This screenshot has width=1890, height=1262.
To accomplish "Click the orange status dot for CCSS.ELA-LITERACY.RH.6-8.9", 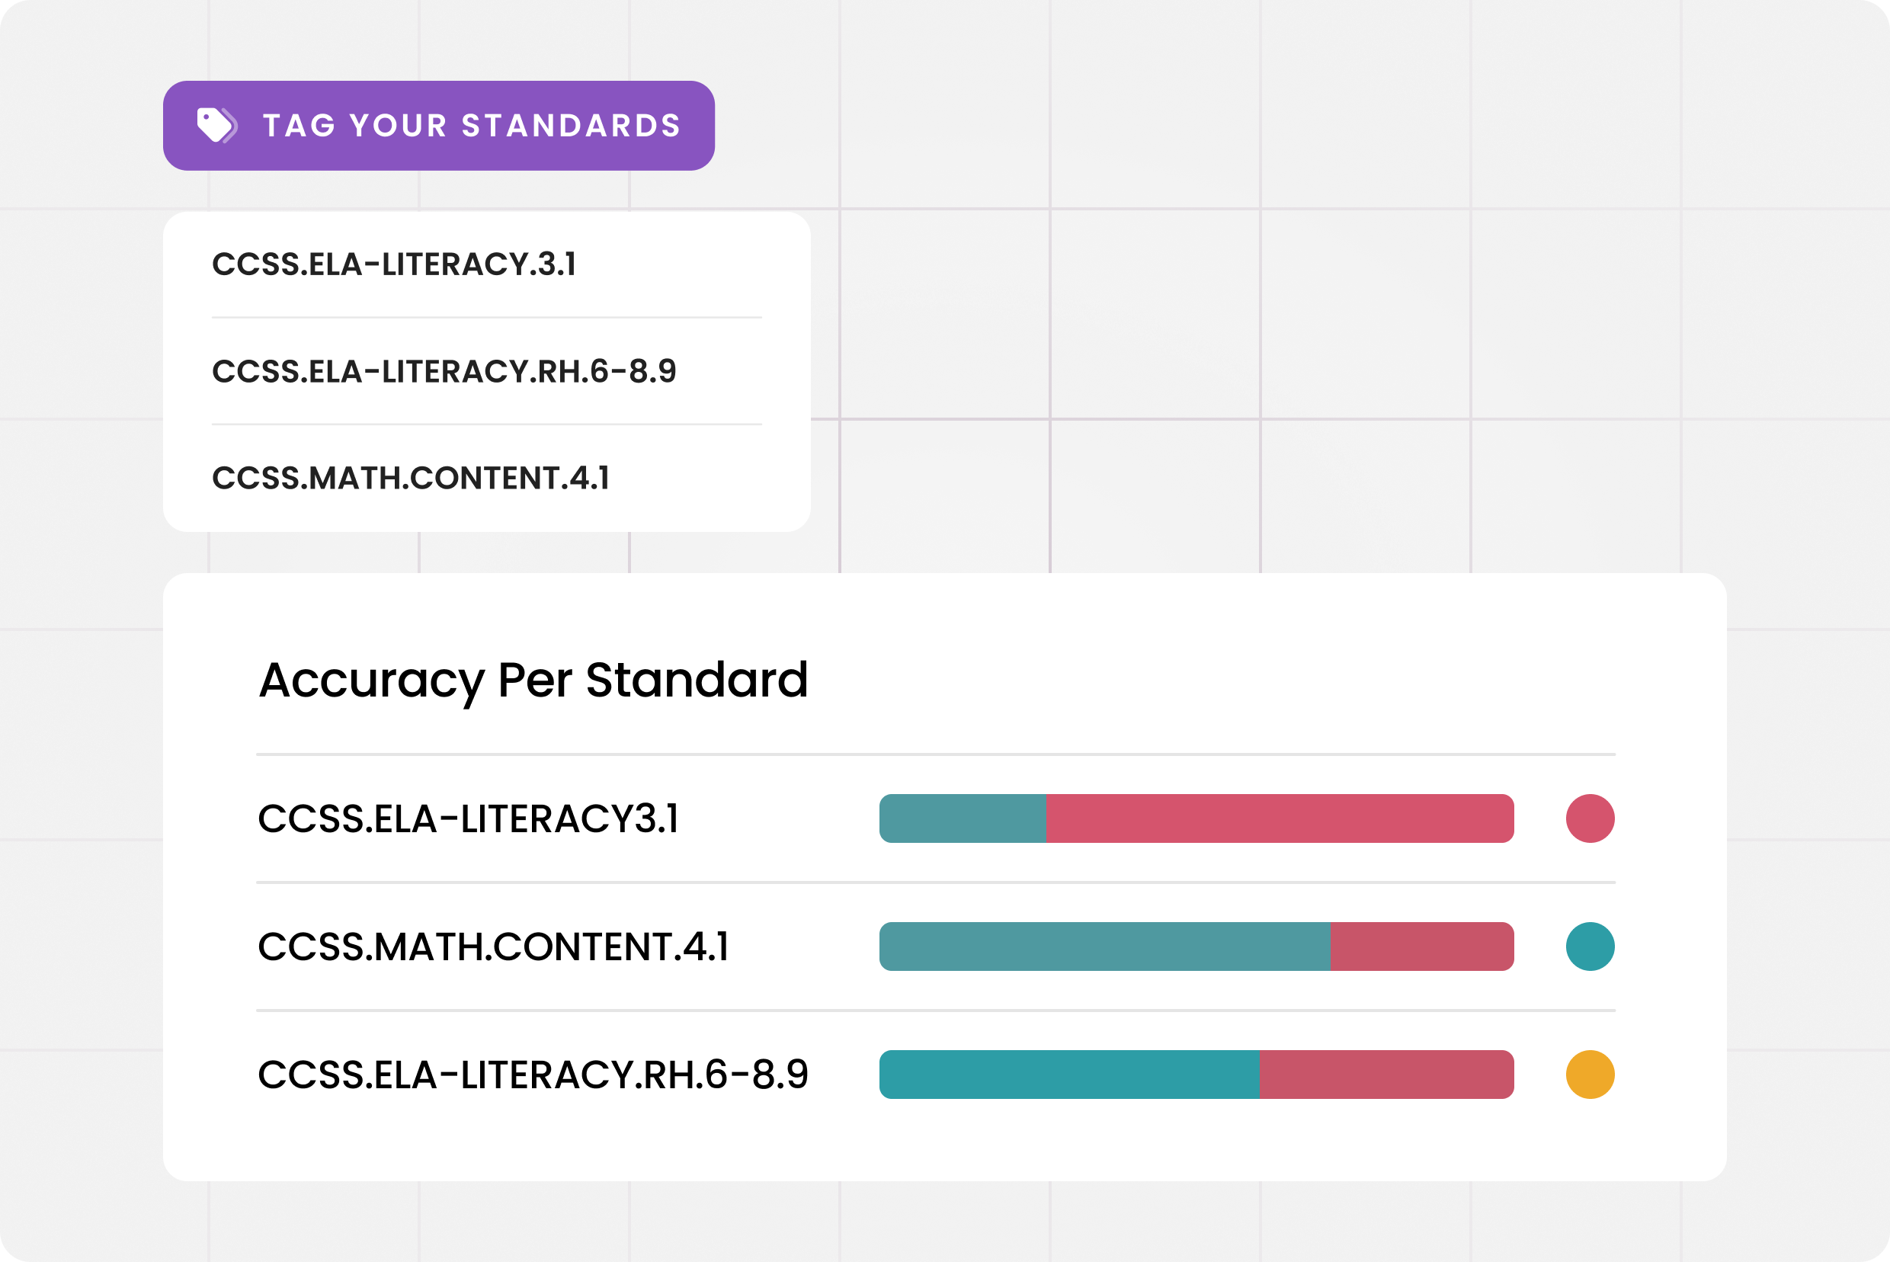I will 1590,1075.
